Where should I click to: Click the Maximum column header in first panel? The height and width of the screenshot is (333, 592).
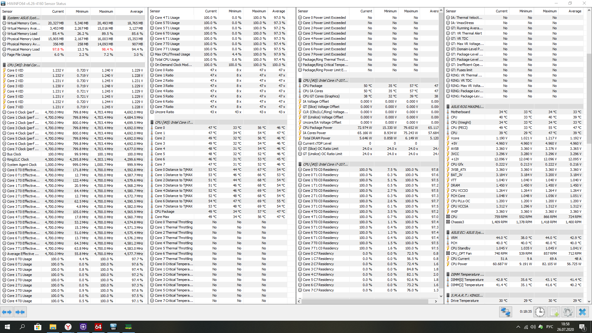(x=106, y=11)
